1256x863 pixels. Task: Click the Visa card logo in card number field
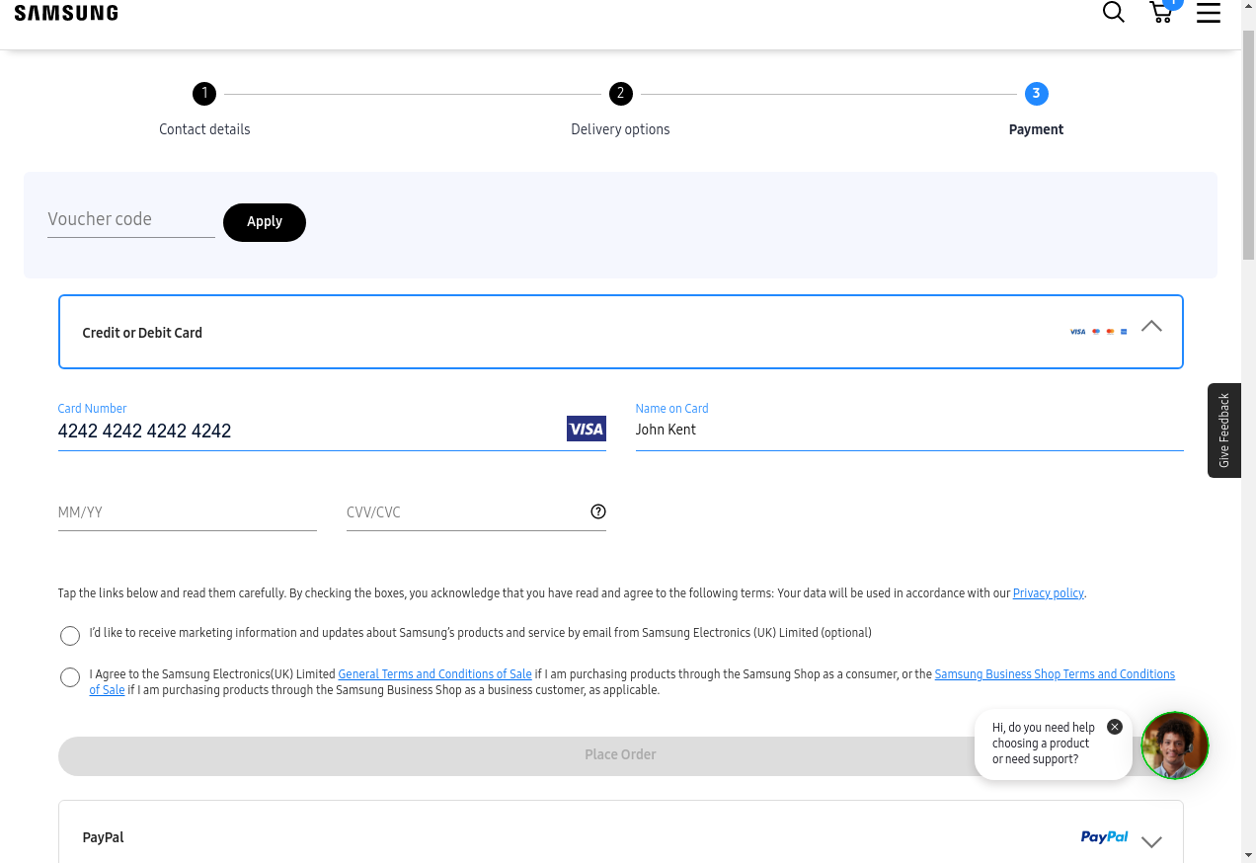[x=586, y=429]
